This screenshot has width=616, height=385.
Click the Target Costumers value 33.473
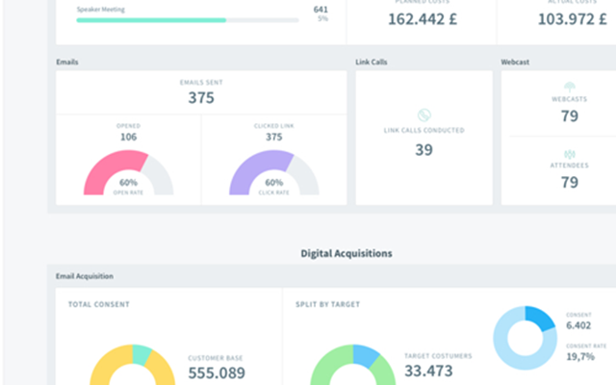tap(428, 371)
